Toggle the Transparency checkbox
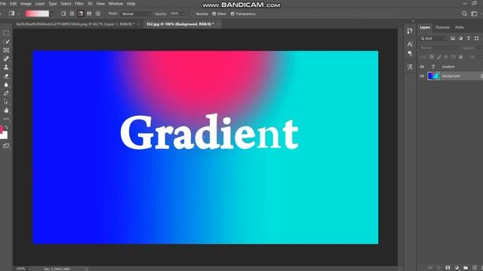 point(232,14)
